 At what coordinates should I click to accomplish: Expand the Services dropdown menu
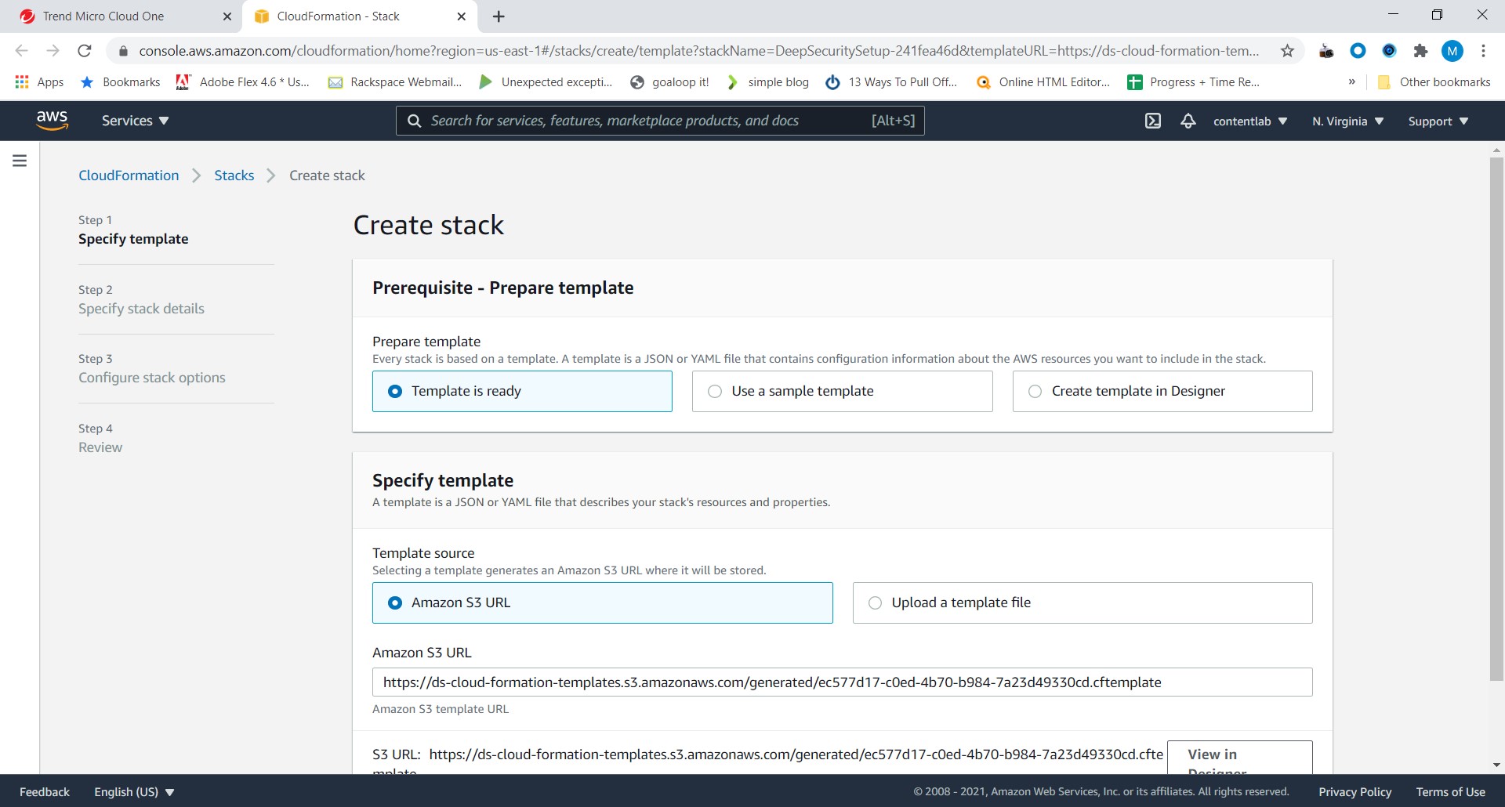[x=135, y=121]
